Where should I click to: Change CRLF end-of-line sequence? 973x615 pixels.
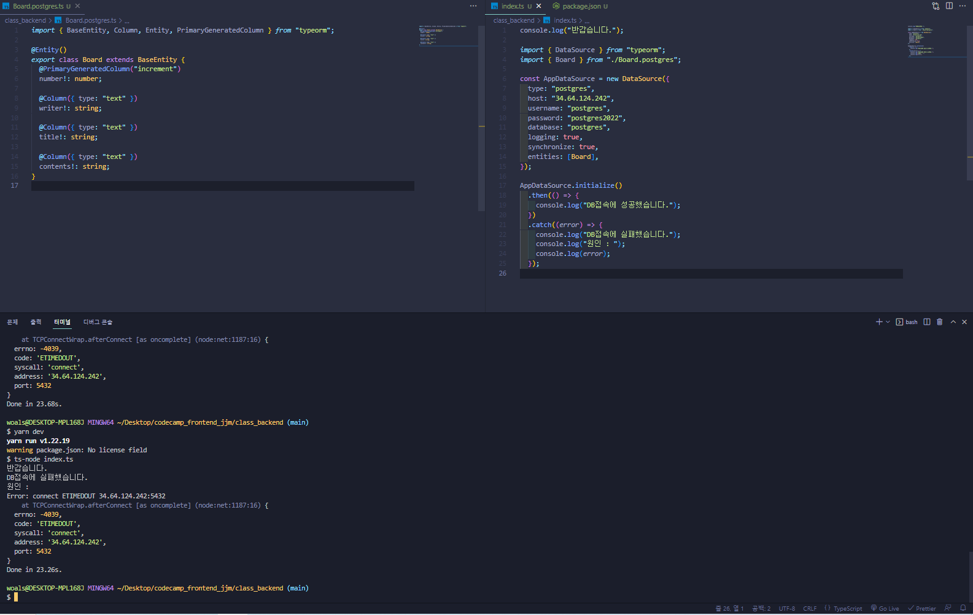[810, 609]
